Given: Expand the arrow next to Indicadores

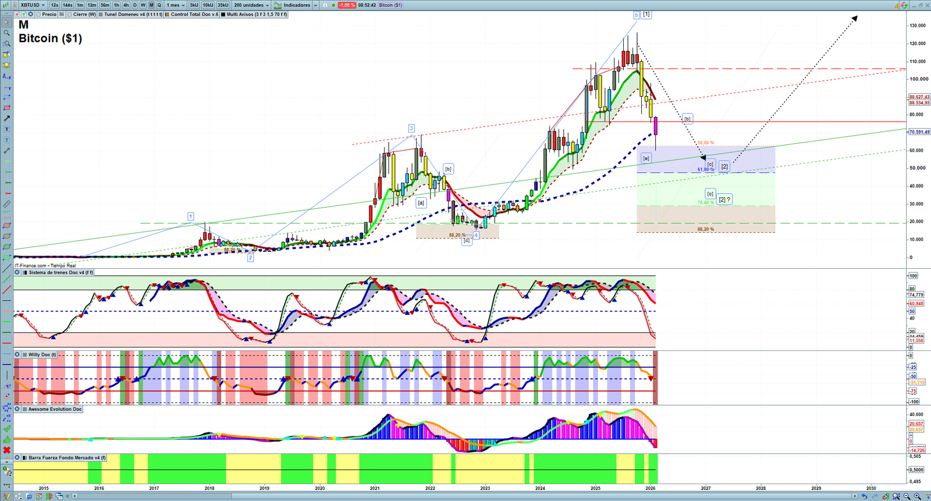Looking at the screenshot, I should 315,5.
